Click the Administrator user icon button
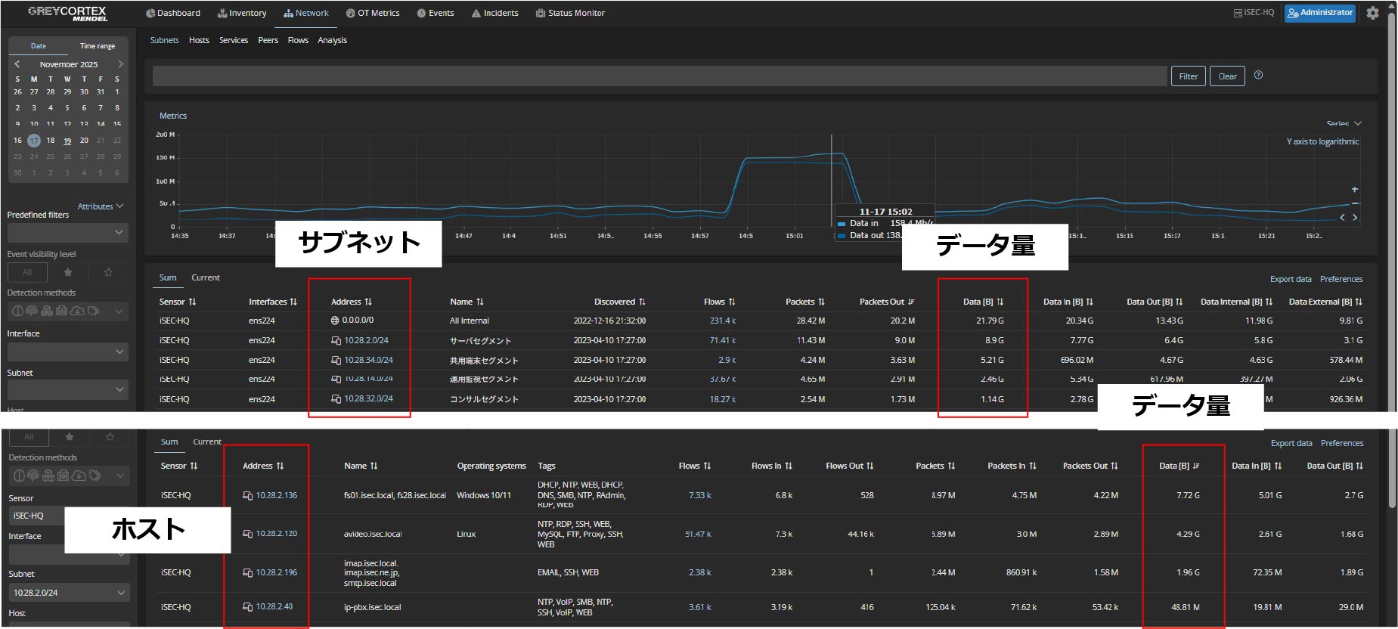The height and width of the screenshot is (629, 1398). (1319, 13)
